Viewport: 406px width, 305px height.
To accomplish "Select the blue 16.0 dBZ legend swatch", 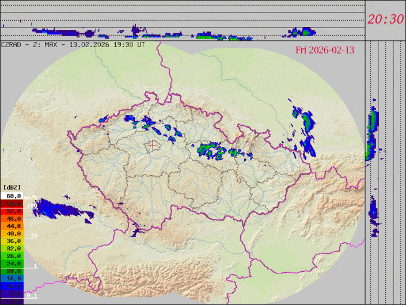I will tap(12, 278).
